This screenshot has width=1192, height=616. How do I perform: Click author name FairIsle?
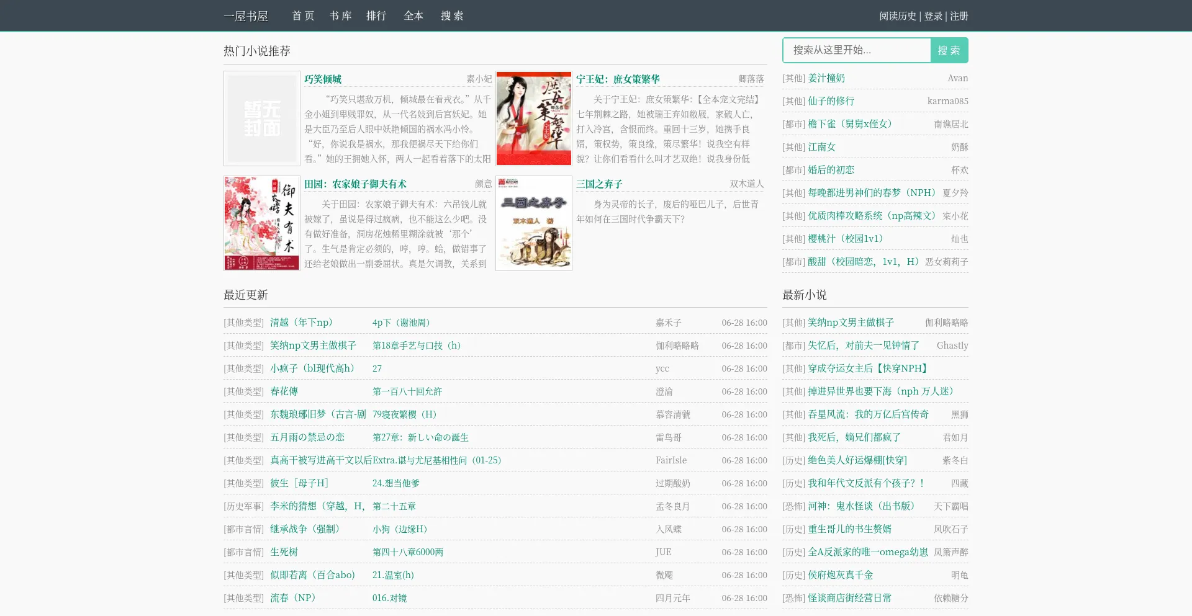[x=671, y=460]
